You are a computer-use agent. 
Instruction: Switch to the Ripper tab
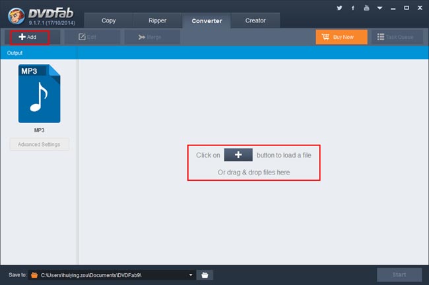157,20
